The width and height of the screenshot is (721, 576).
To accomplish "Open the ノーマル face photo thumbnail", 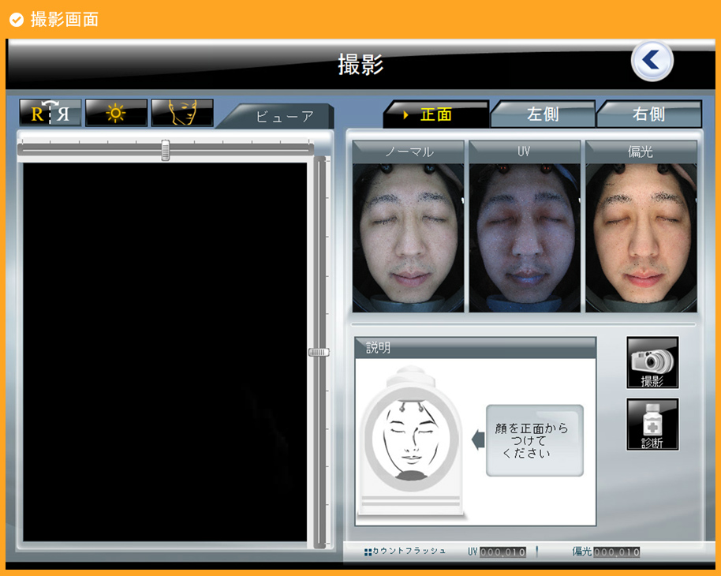I will pyautogui.click(x=409, y=237).
